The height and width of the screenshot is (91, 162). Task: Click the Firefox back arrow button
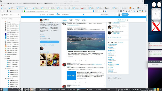2,11
